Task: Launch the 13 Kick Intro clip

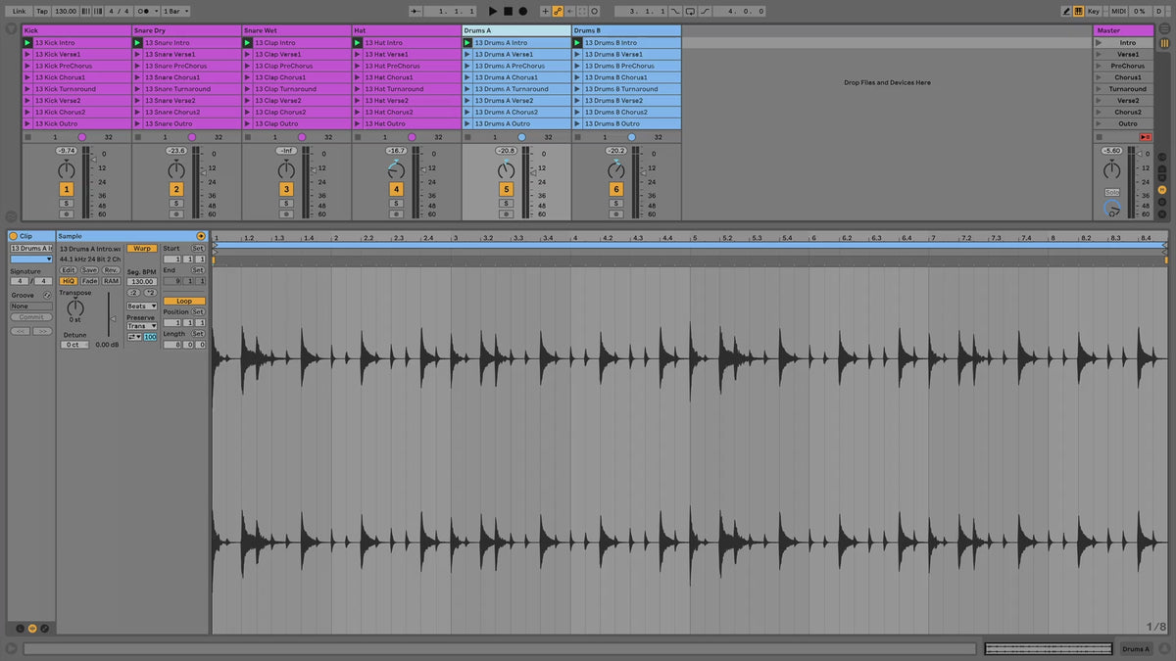Action: click(x=27, y=43)
